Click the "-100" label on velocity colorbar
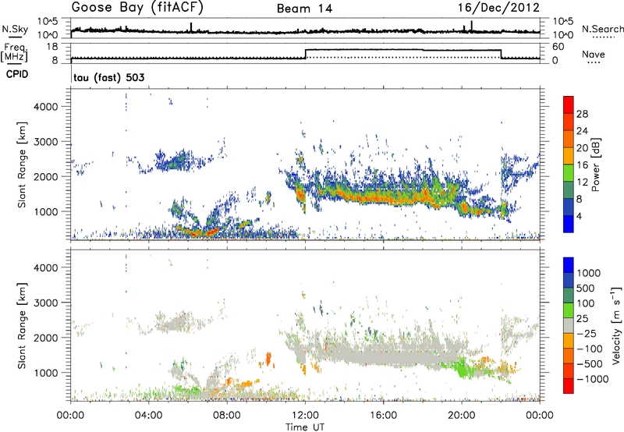Viewport: 624px width, 432px height. tap(590, 349)
